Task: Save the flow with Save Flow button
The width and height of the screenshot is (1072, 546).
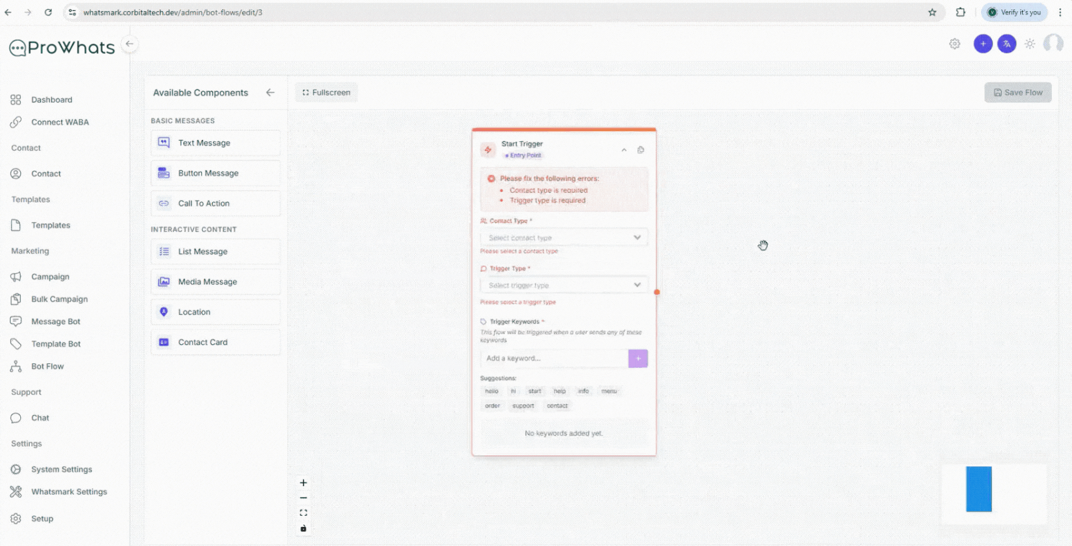Action: click(x=1018, y=92)
